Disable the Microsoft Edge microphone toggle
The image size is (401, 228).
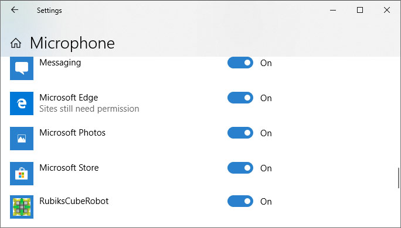point(240,98)
